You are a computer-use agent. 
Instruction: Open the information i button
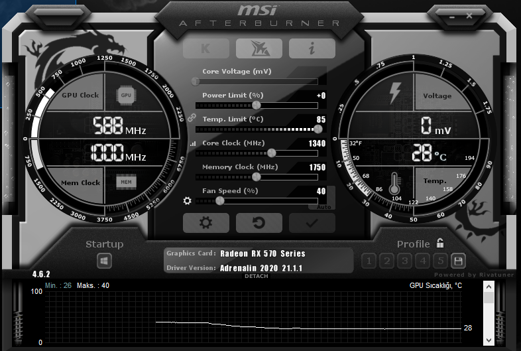pyautogui.click(x=312, y=48)
